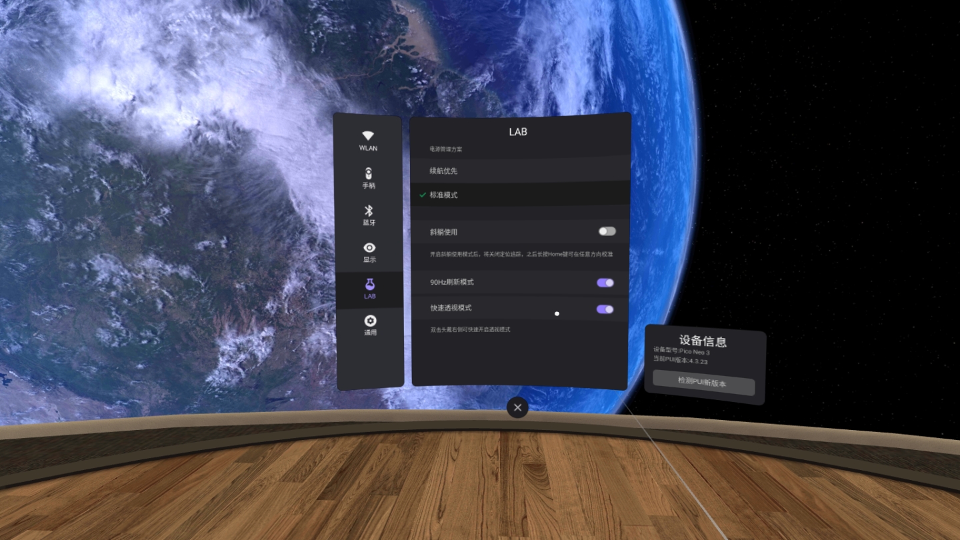The image size is (960, 540).
Task: Enable the 斜躺使用 toggle switch
Action: [x=607, y=231]
